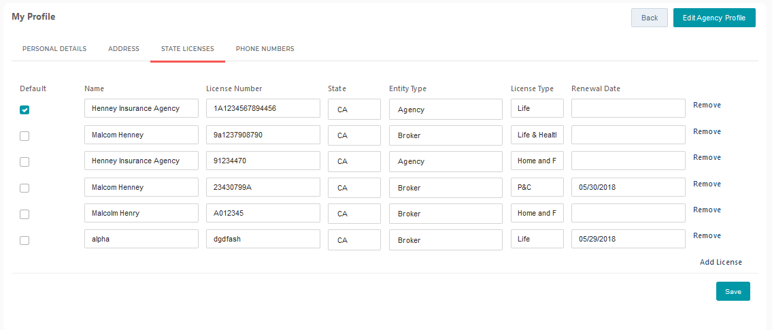Edit name field for license 91234470
772x330 pixels.
click(141, 161)
